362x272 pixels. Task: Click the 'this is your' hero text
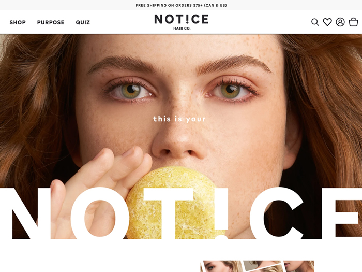coord(179,119)
